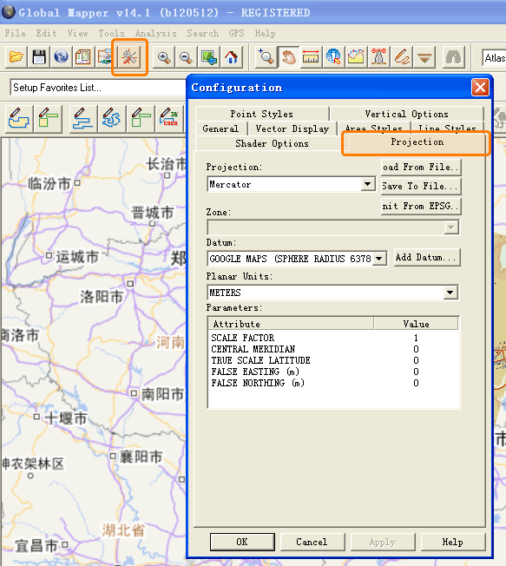Open the Setup Favorites List dropdown
This screenshot has height=566, width=506.
(x=98, y=88)
